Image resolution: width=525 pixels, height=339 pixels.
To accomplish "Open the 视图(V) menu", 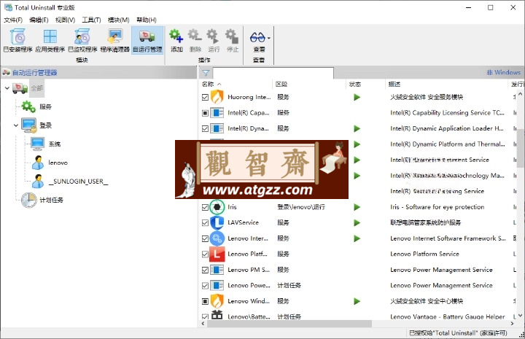I will click(65, 20).
